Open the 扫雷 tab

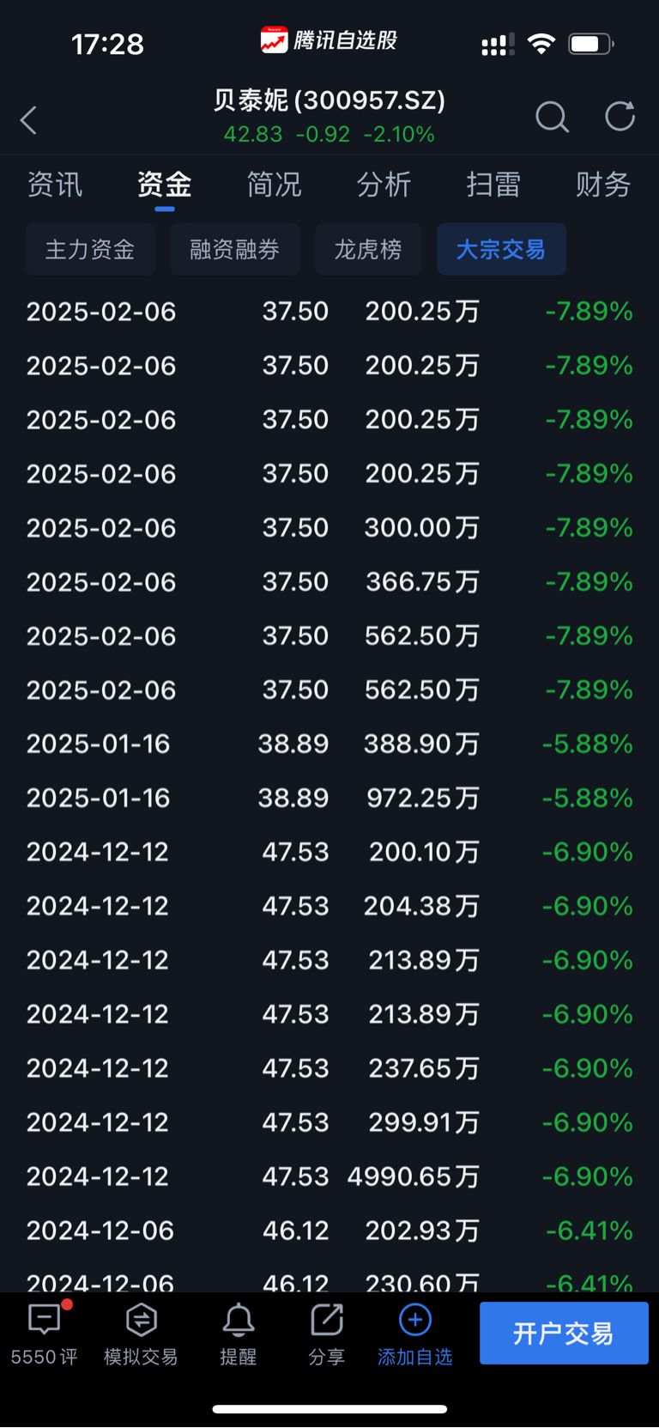[493, 184]
